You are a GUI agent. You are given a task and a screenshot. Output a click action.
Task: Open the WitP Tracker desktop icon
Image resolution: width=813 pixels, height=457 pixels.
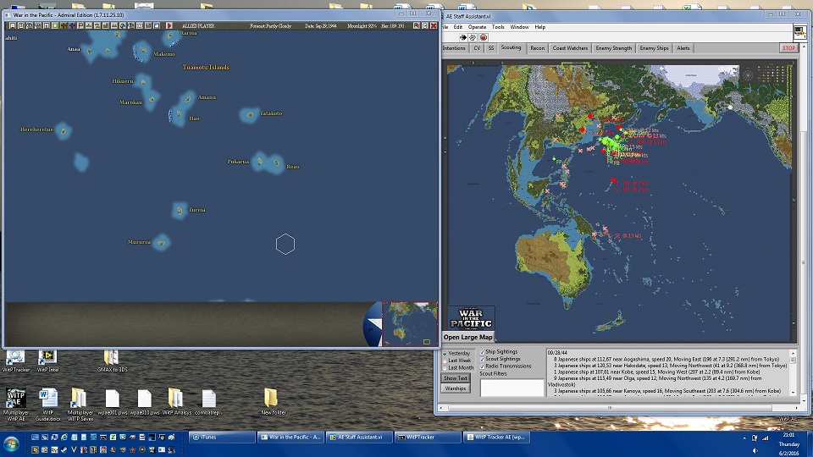click(15, 361)
